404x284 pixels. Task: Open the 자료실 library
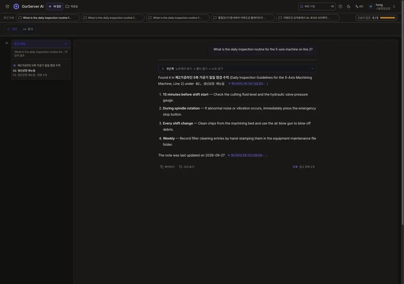click(x=72, y=6)
